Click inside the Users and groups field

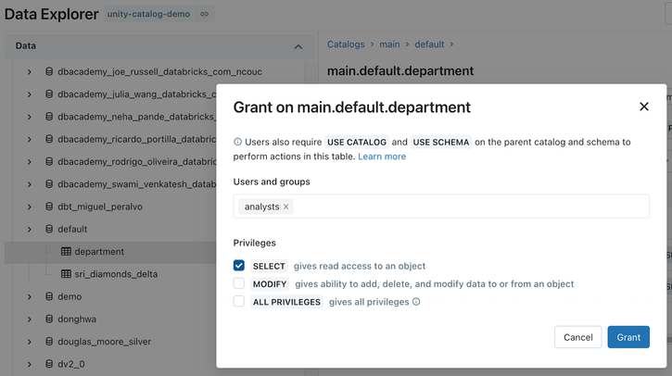point(463,207)
